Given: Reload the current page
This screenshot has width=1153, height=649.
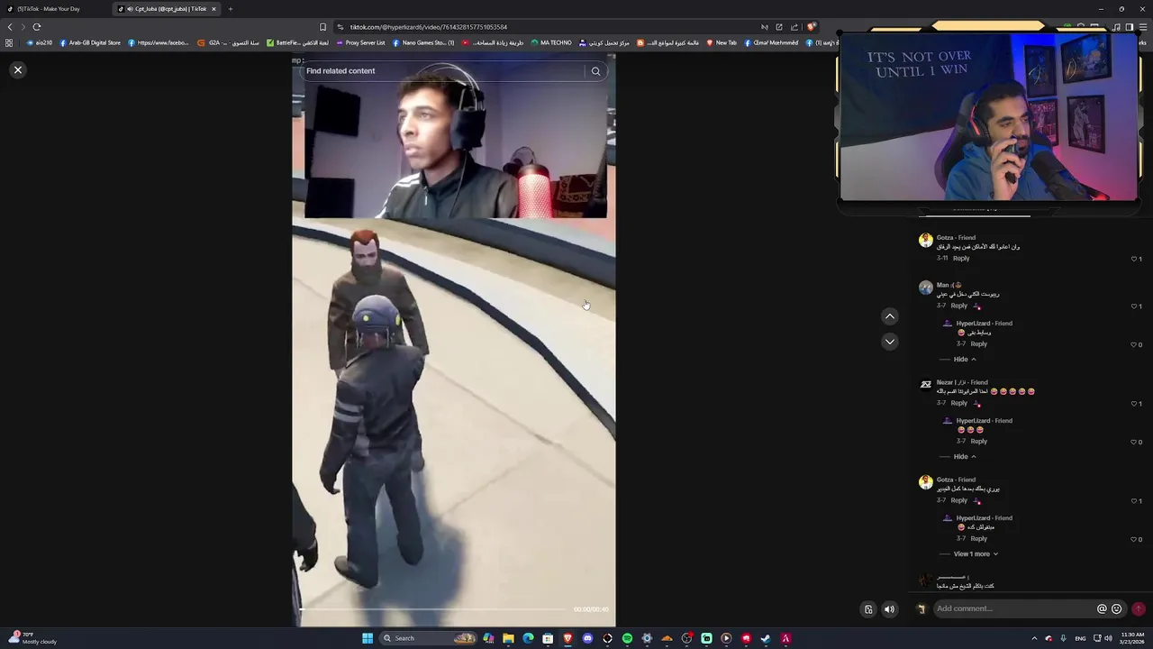Looking at the screenshot, I should (x=37, y=27).
